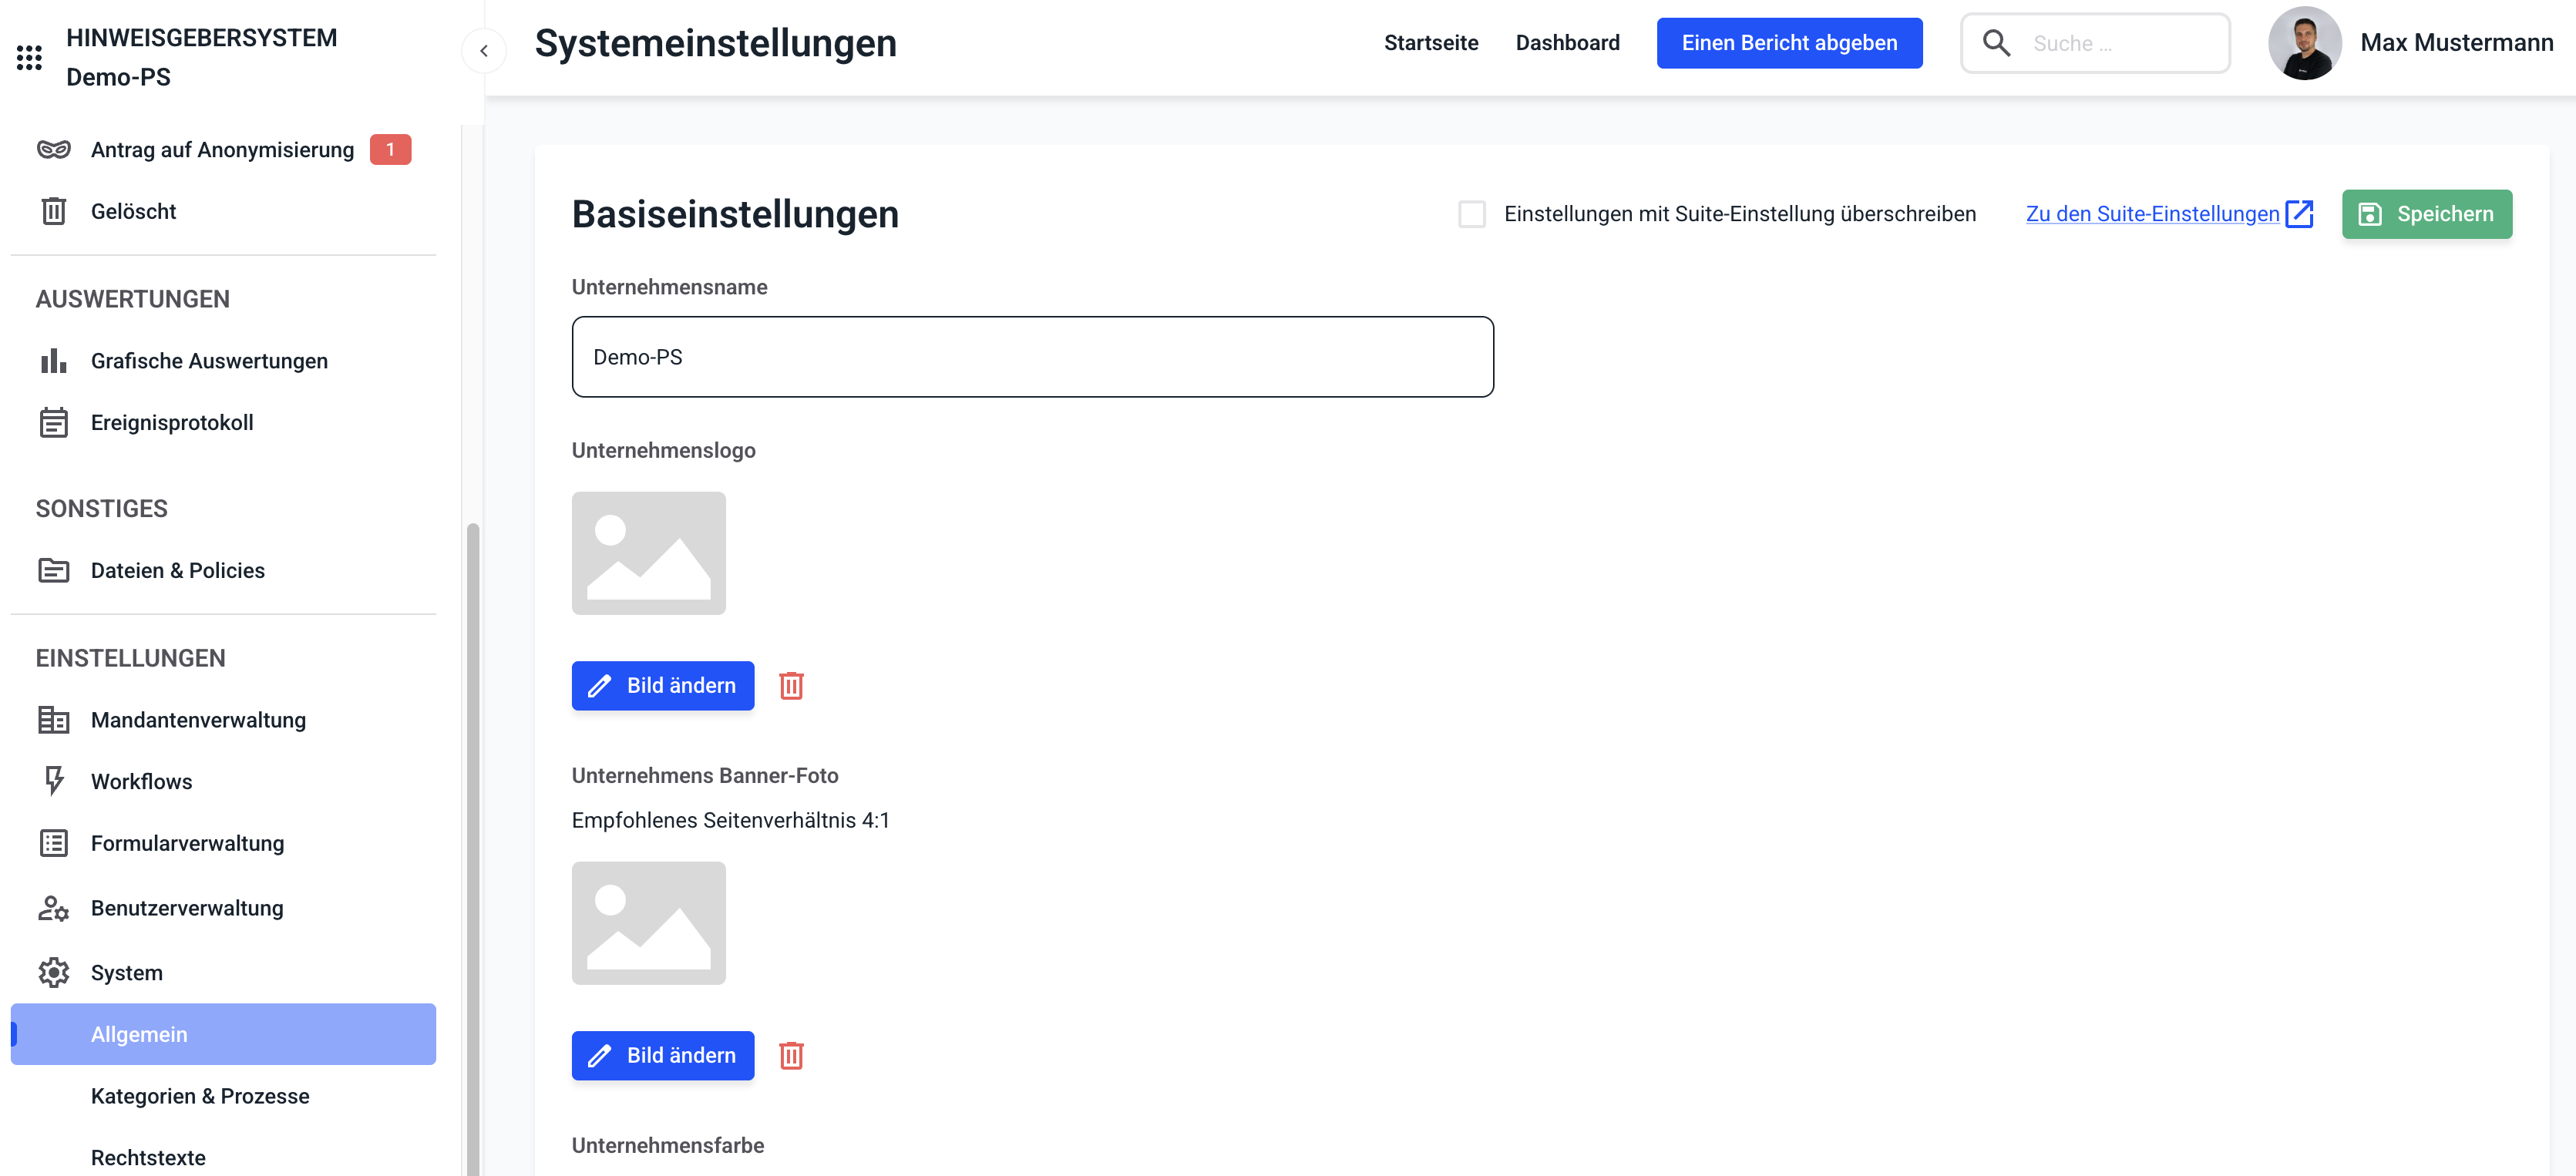2576x1176 pixels.
Task: Select Kategorien & Prozesse submenu item
Action: [x=200, y=1096]
